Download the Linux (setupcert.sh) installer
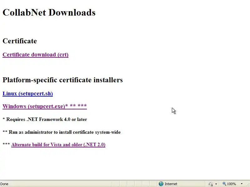 pyautogui.click(x=27, y=93)
